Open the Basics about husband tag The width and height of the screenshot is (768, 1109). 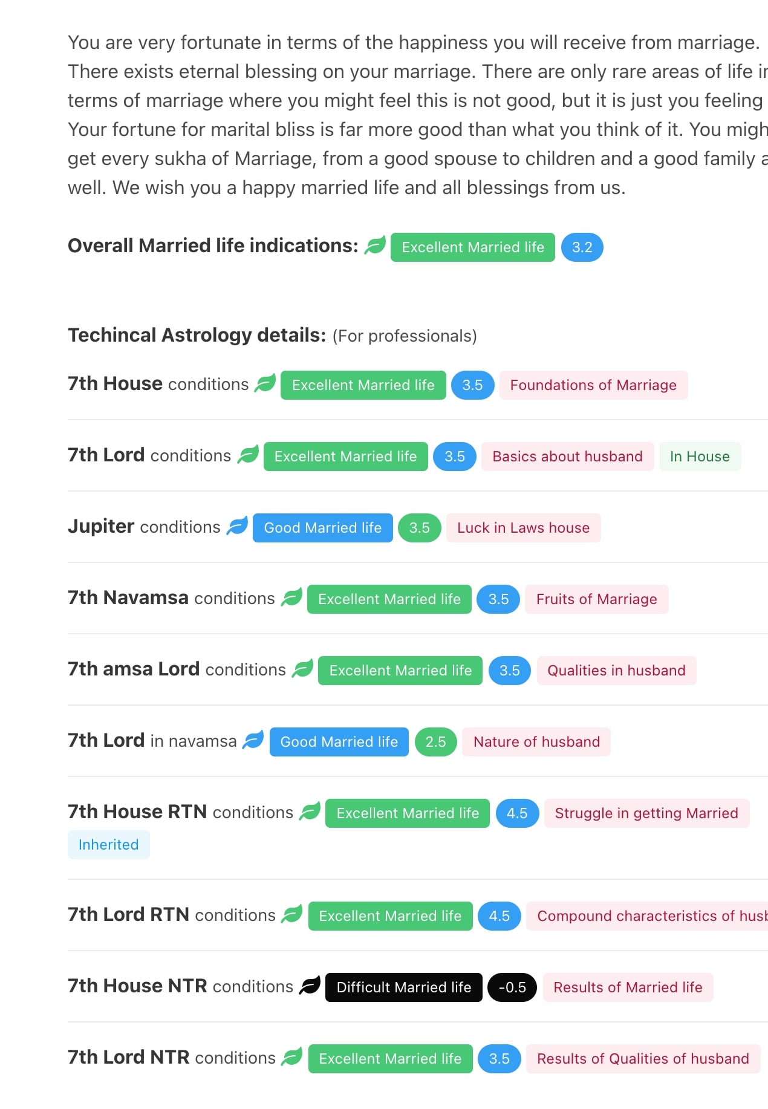coord(567,457)
